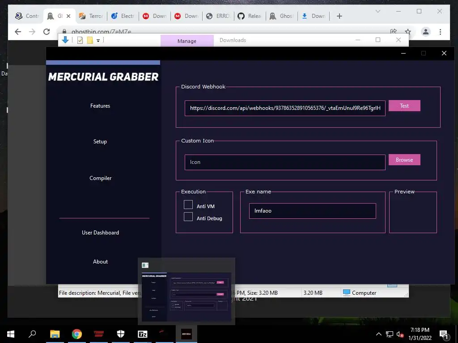Open the About page in Mercurial sidebar
The width and height of the screenshot is (458, 343).
click(x=101, y=262)
